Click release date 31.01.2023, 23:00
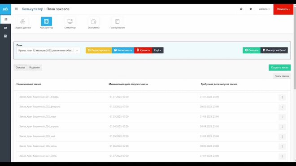This screenshot has height=166, width=296. pyautogui.click(x=209, y=97)
